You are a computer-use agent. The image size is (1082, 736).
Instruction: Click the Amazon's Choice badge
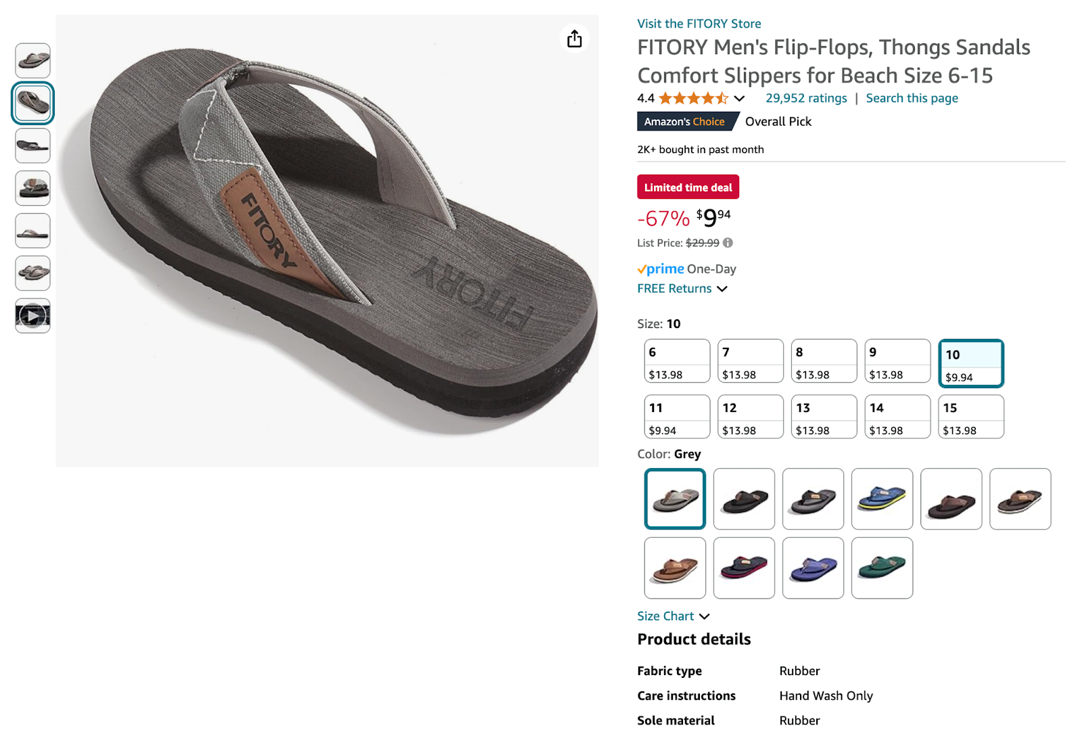tap(684, 122)
